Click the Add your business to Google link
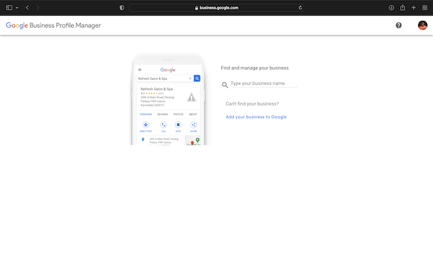The height and width of the screenshot is (271, 433). tap(256, 117)
